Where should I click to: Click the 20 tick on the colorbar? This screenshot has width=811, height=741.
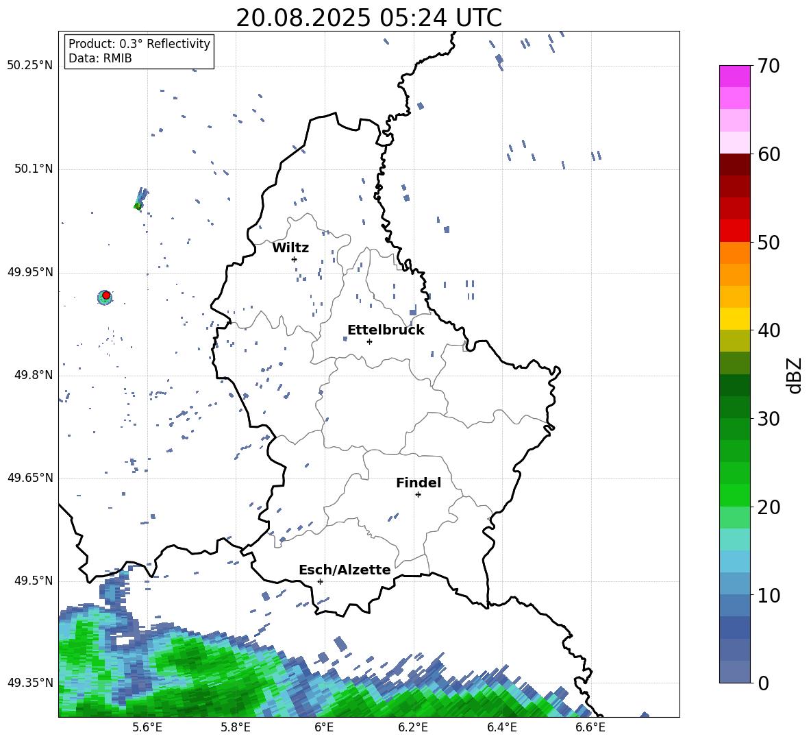769,507
